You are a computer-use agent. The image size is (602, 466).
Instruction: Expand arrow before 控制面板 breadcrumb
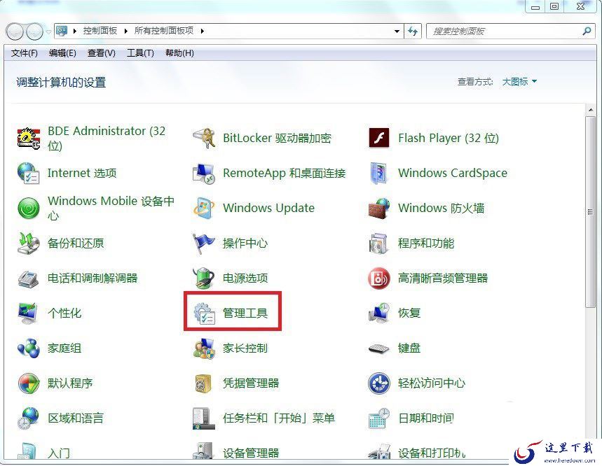tap(75, 31)
